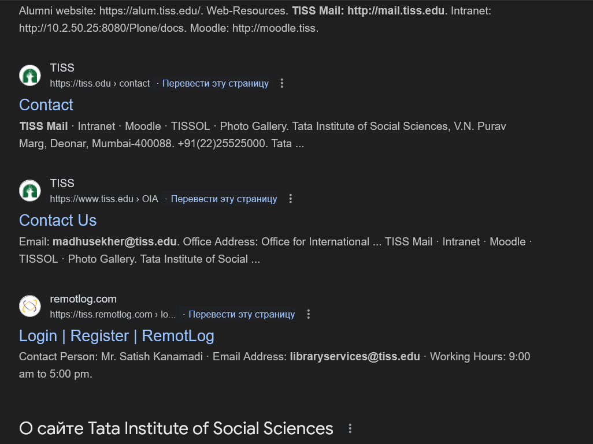This screenshot has width=593, height=444.
Task: Open the 'Contact Us' search result
Action: coord(58,221)
